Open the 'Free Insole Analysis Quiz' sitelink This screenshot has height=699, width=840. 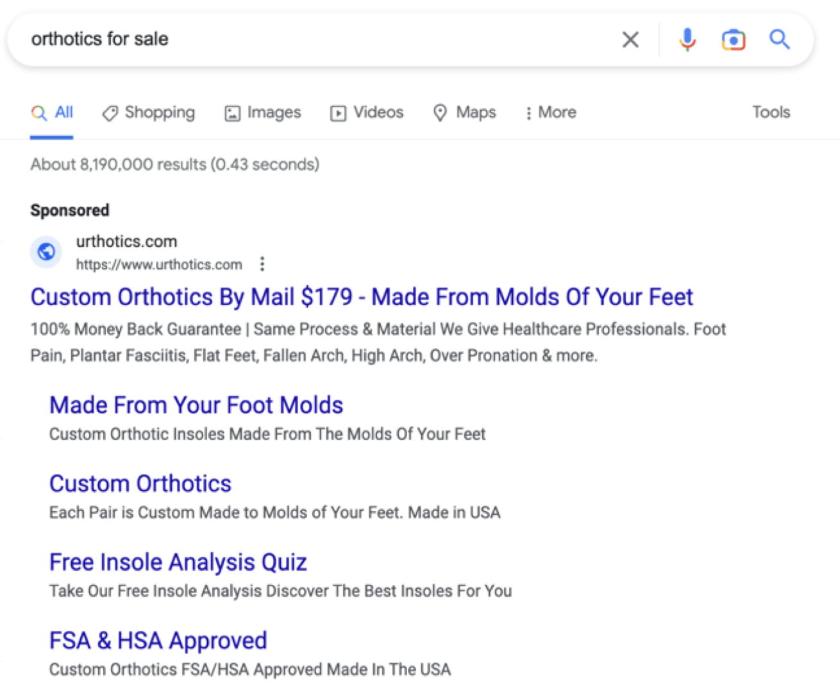pyautogui.click(x=178, y=562)
